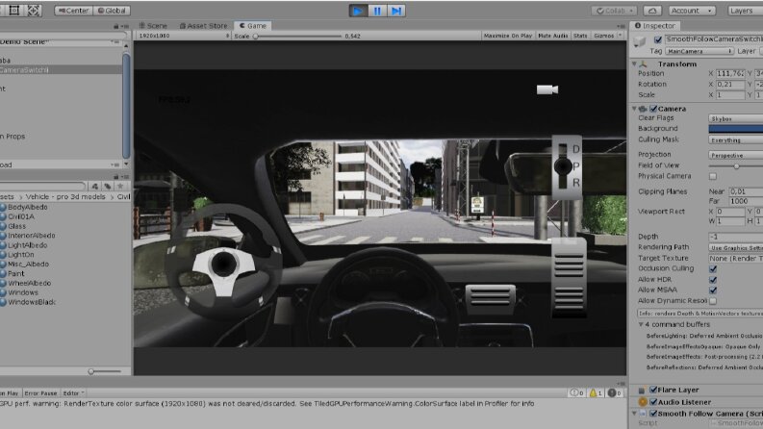Open the Projection Perspective dropdown

736,155
